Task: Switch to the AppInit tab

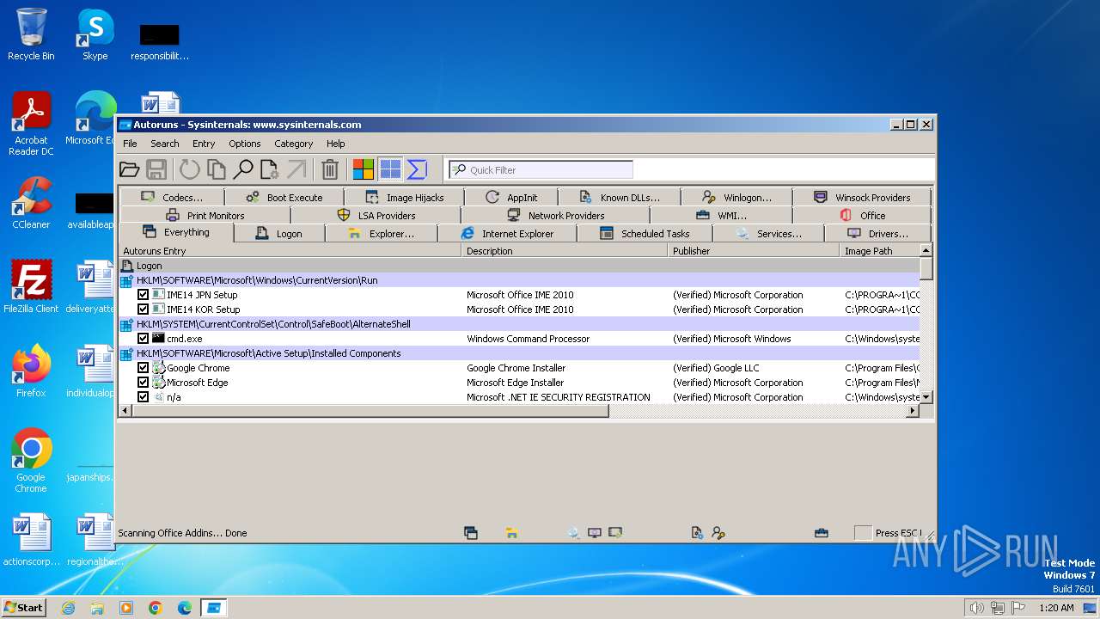Action: 511,198
